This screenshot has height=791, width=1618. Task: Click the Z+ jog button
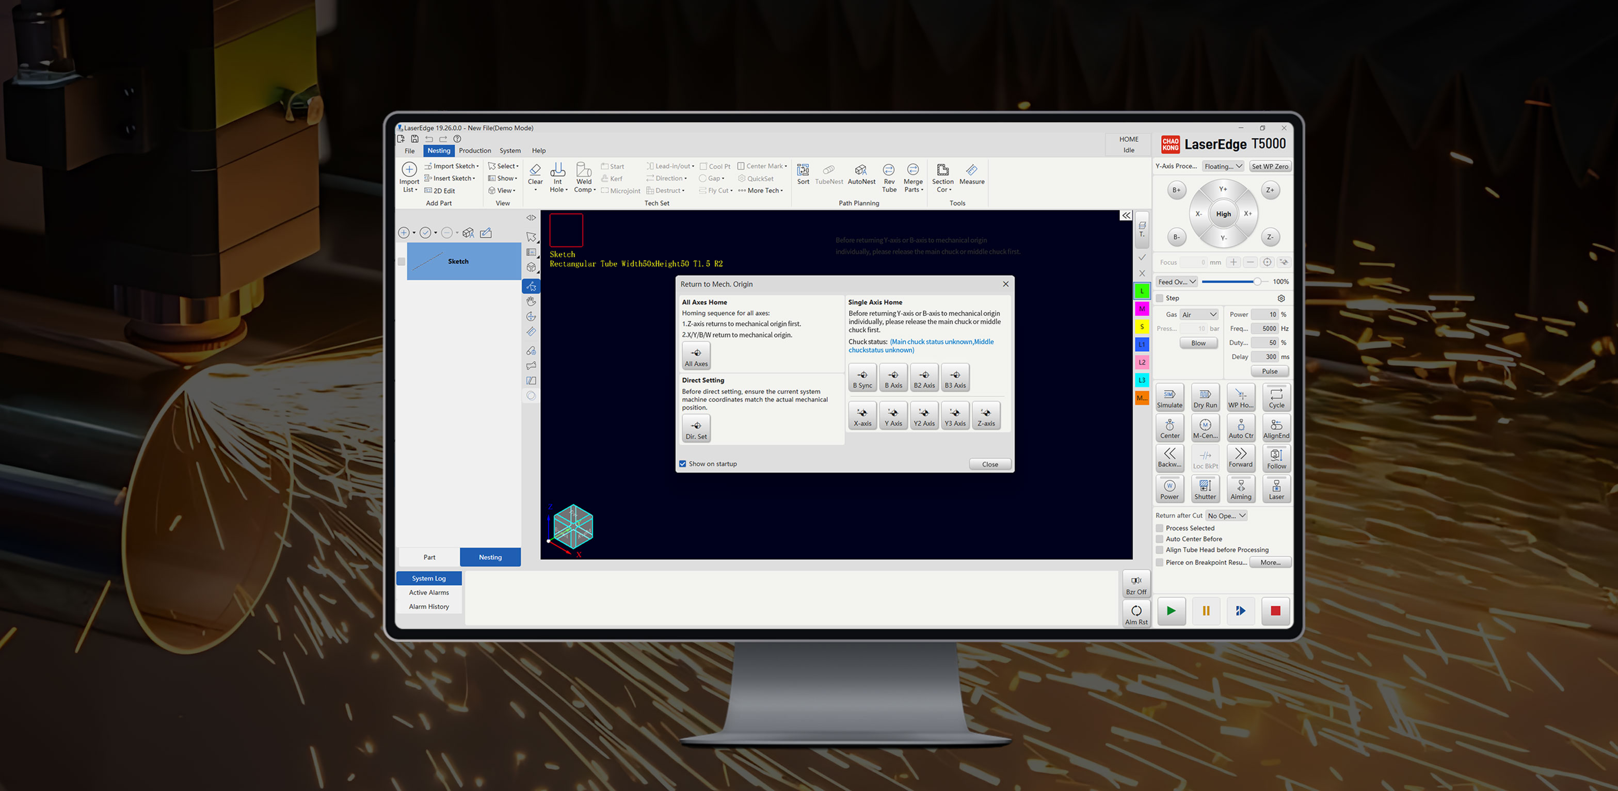pyautogui.click(x=1270, y=190)
